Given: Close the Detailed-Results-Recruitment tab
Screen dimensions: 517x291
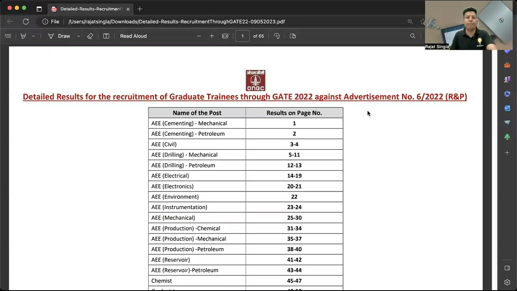Looking at the screenshot, I should (128, 9).
